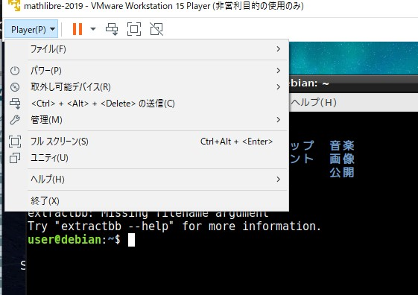Image resolution: width=418 pixels, height=295 pixels.
Task: Open the ファイル(F) submenu
Action: (x=147, y=49)
